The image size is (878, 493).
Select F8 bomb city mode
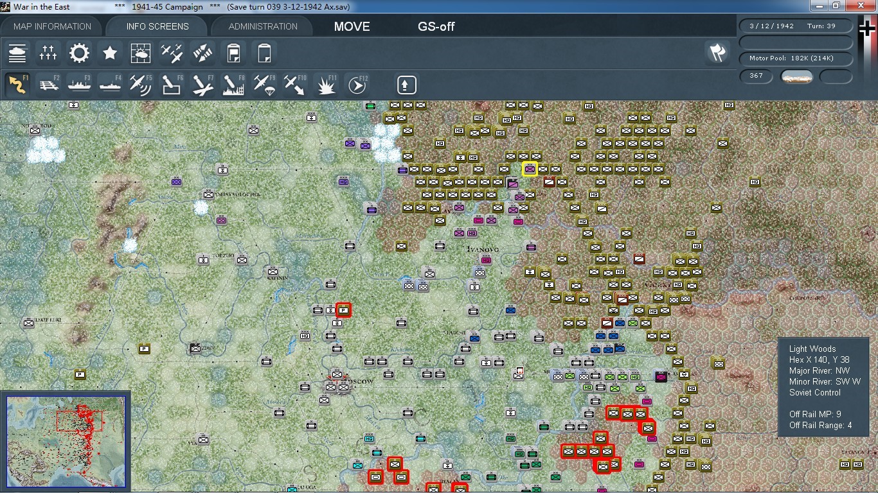pyautogui.click(x=233, y=85)
